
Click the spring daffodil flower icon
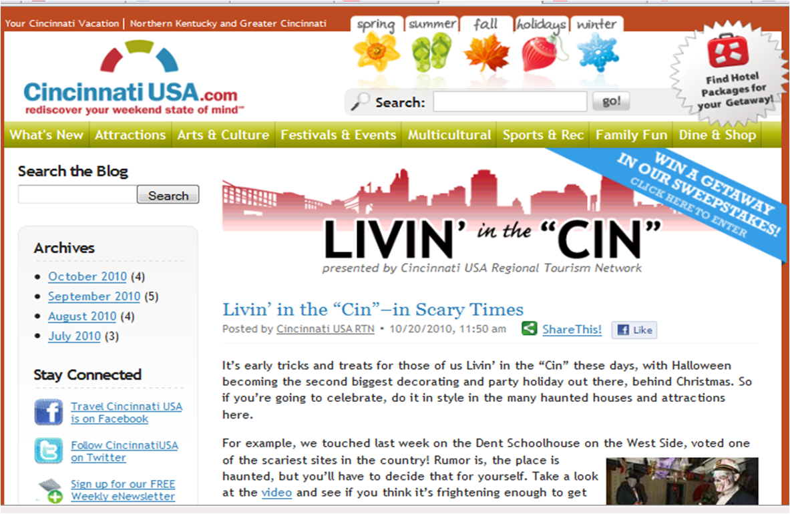click(x=377, y=51)
